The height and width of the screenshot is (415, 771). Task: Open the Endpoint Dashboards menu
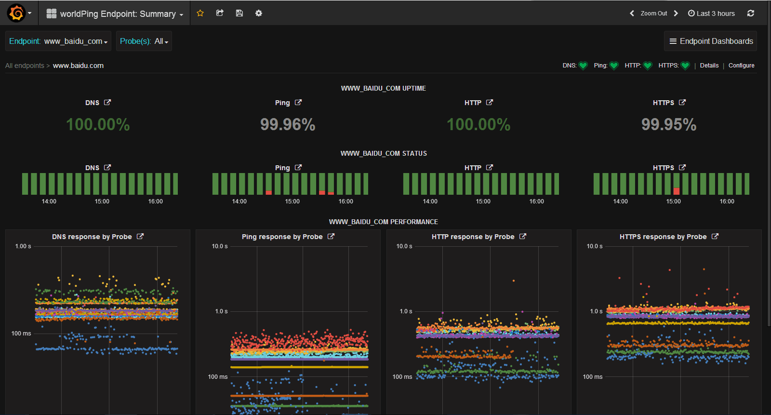click(x=710, y=41)
